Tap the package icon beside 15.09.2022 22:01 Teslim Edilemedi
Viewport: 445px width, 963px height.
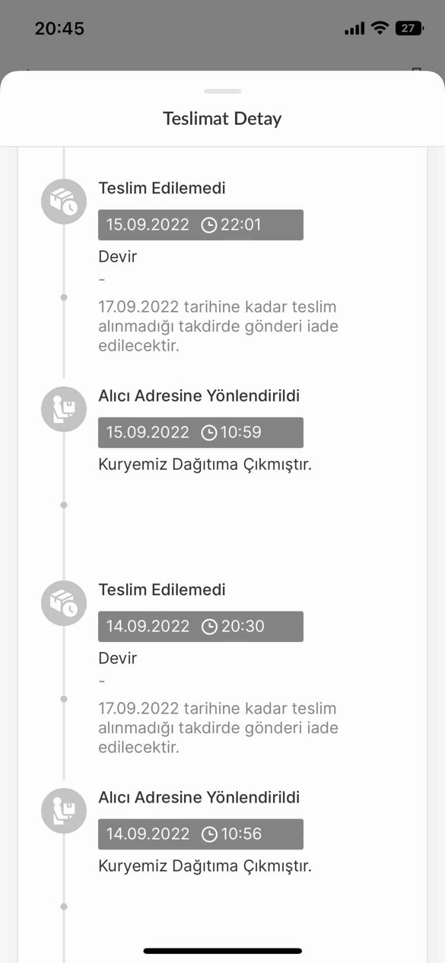click(64, 202)
